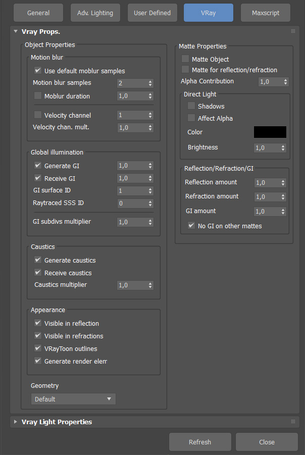Click the Receive GI spinner arrows
The height and width of the screenshot is (455, 305).
tap(150, 178)
